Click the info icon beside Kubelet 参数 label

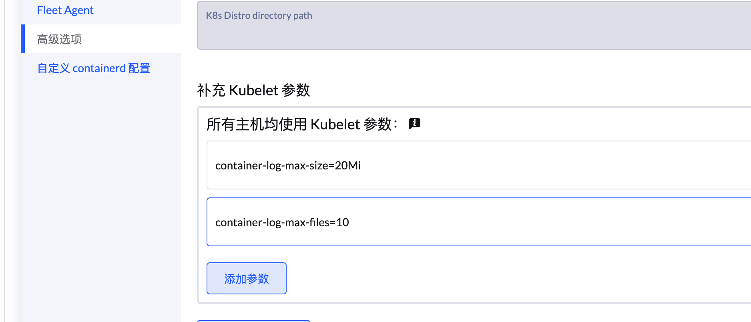coord(414,123)
